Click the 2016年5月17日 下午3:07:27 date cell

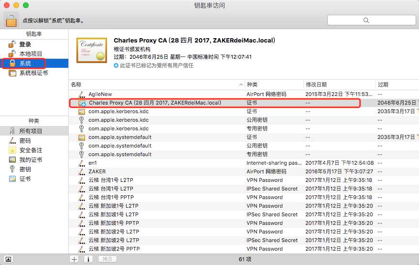pos(339,171)
